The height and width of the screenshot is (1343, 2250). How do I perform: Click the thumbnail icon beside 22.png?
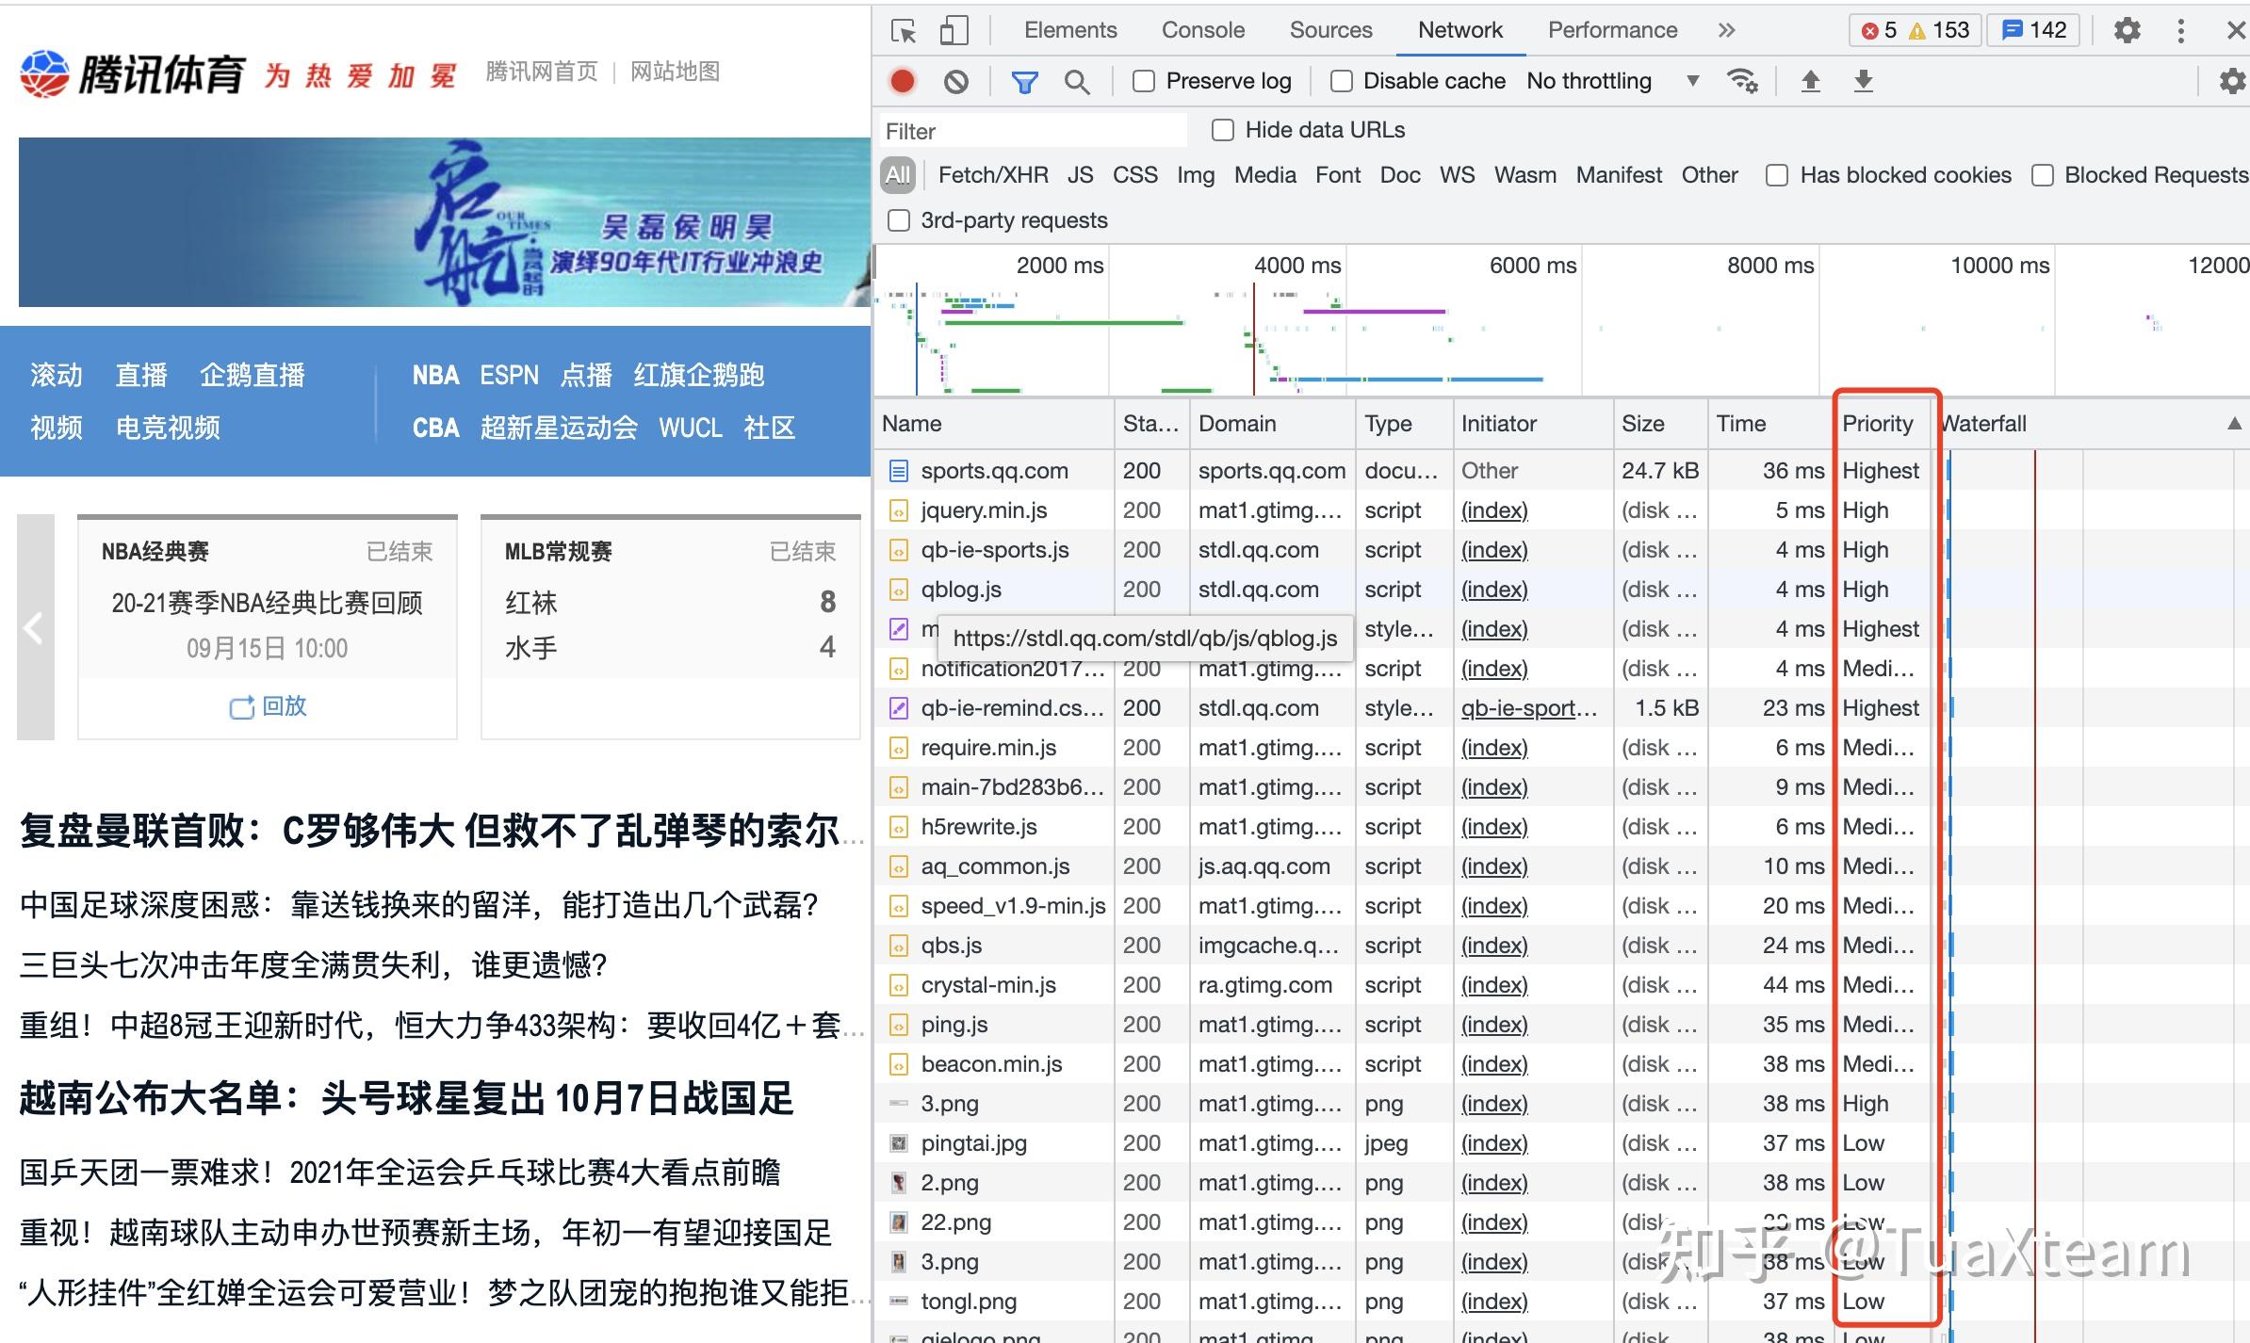point(899,1222)
